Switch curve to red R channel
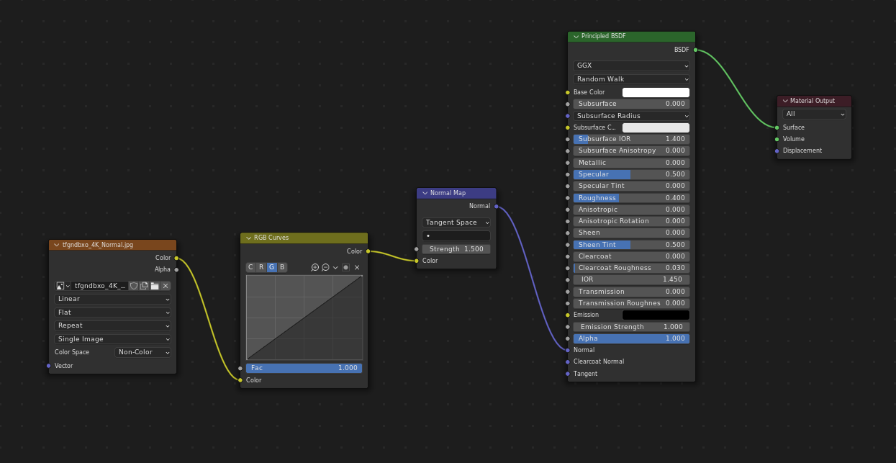896x463 pixels. pyautogui.click(x=261, y=267)
